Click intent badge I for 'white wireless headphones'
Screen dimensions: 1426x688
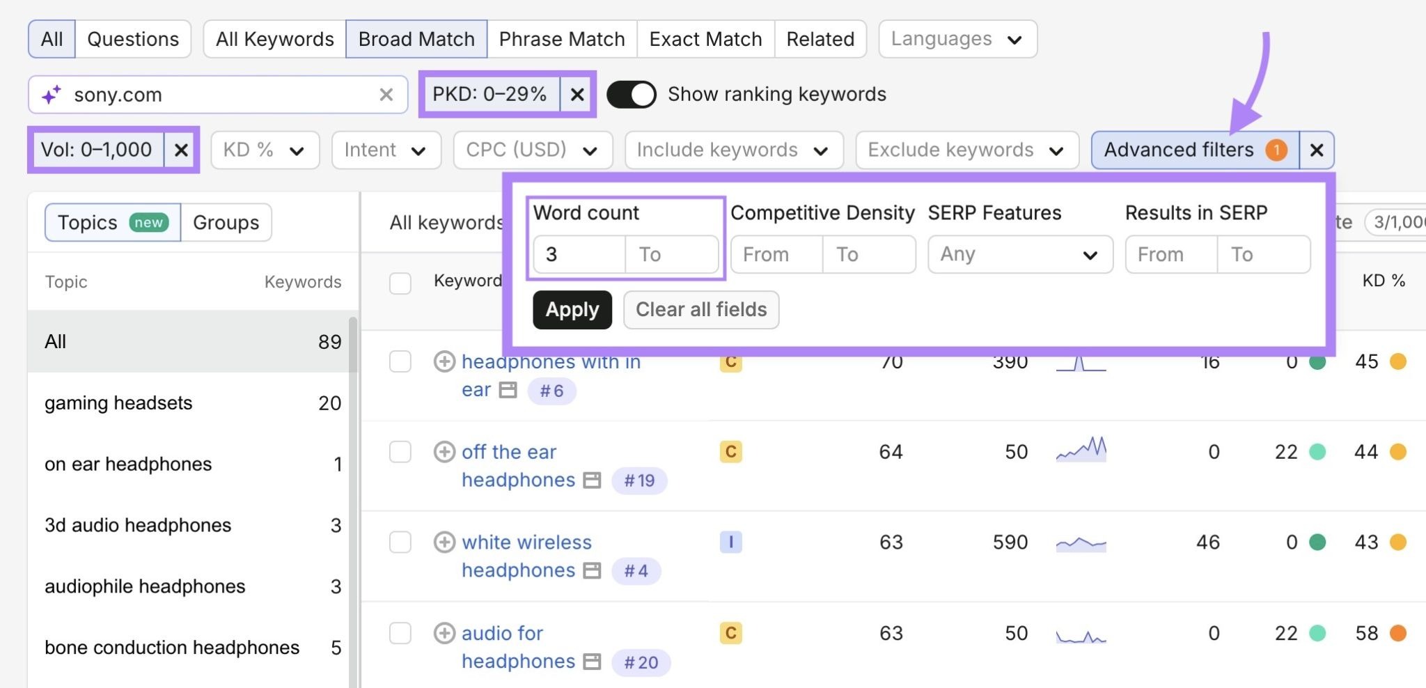[730, 542]
